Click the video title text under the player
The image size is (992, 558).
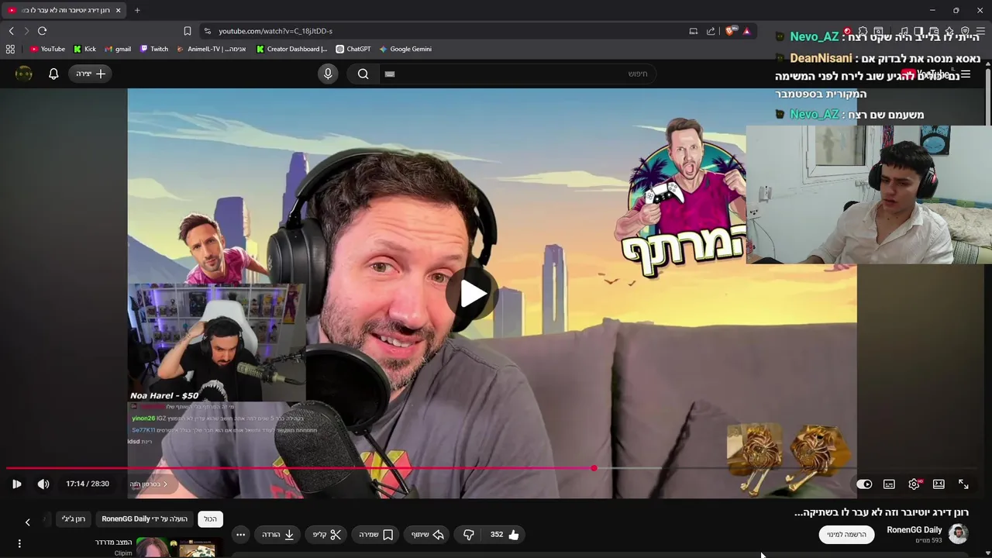tap(881, 512)
